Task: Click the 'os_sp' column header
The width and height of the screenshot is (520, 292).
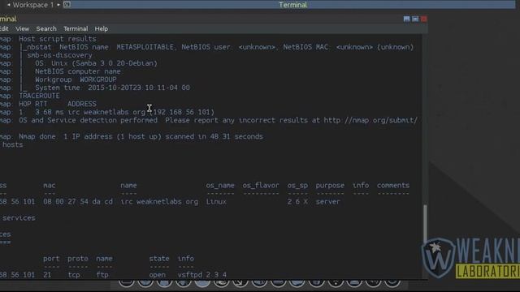Action: pyautogui.click(x=297, y=186)
